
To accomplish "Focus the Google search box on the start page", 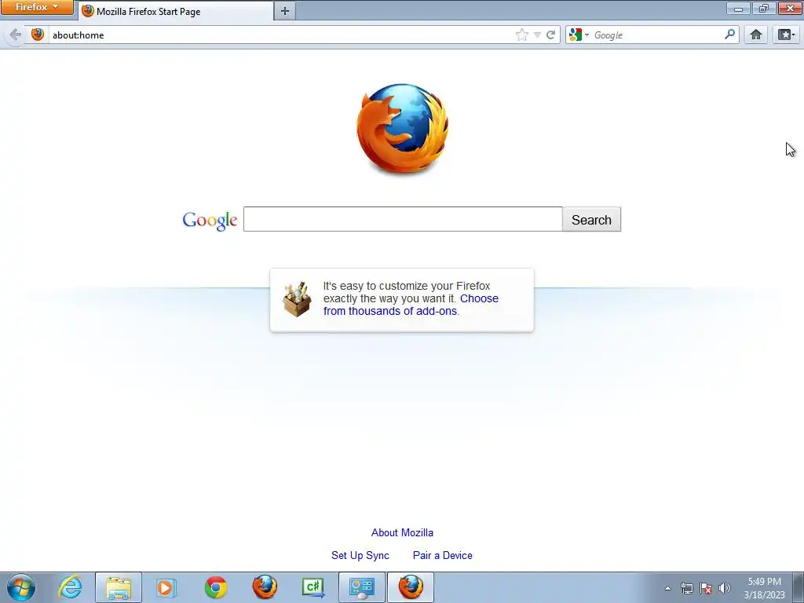I will click(x=403, y=220).
